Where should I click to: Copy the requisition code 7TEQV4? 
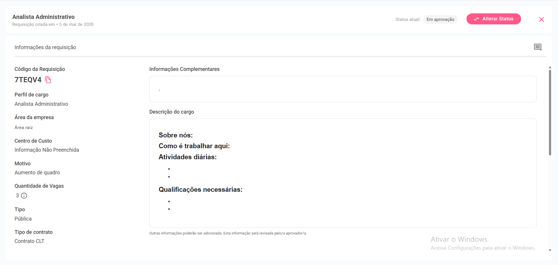pos(48,80)
